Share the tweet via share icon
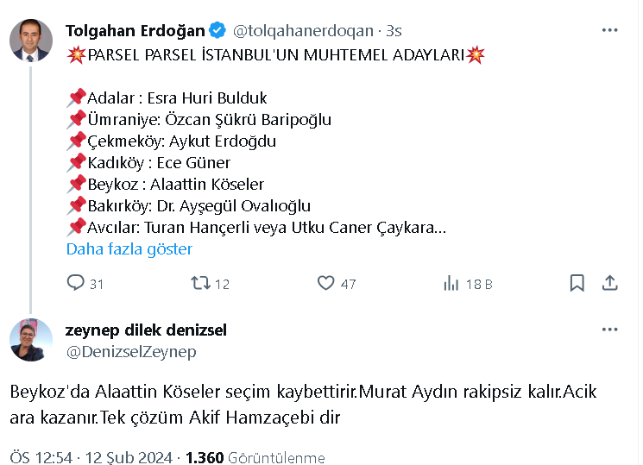 608,283
